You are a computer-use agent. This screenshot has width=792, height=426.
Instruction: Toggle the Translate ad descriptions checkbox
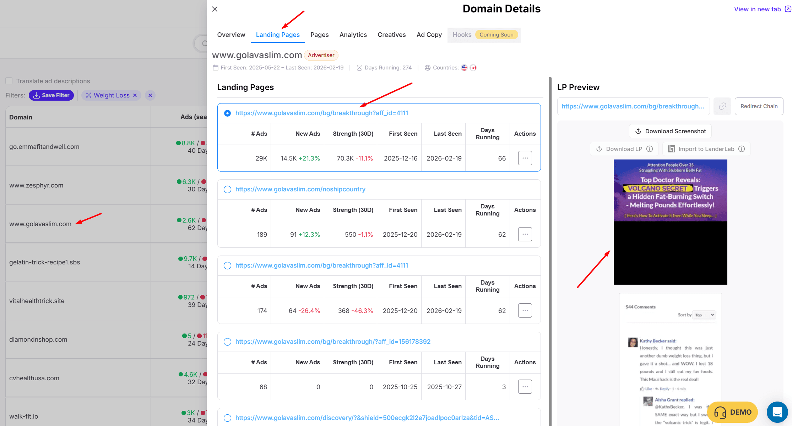[x=9, y=81]
